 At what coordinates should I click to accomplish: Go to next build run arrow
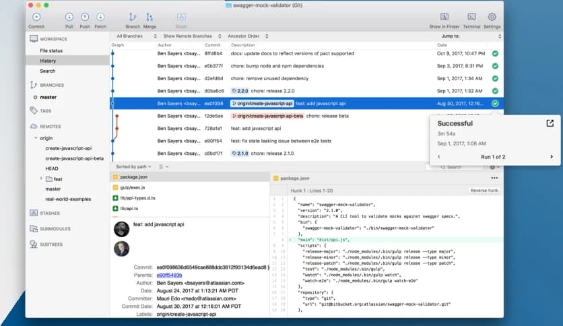[552, 157]
